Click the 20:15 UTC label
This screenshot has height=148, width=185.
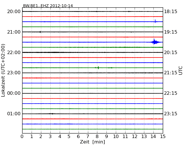pos(170,52)
